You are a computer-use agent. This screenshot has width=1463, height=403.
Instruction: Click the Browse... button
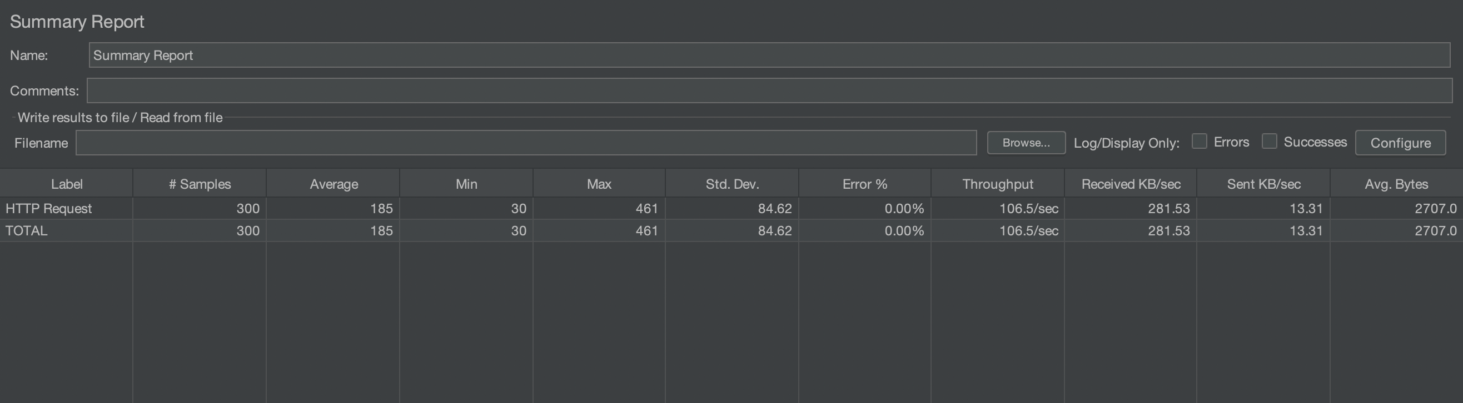tap(1026, 143)
